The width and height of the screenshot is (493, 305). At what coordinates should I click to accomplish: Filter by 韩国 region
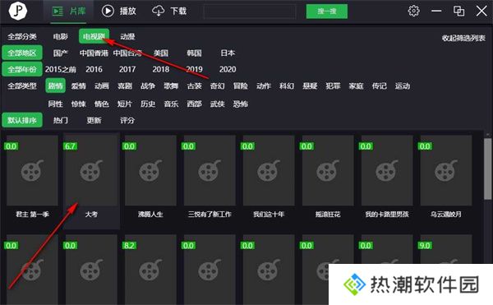click(x=194, y=53)
